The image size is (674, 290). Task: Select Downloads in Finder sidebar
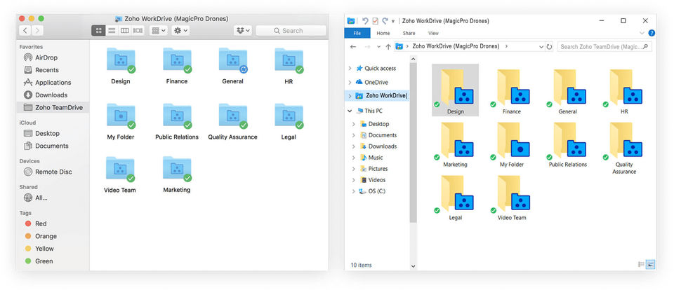(51, 95)
